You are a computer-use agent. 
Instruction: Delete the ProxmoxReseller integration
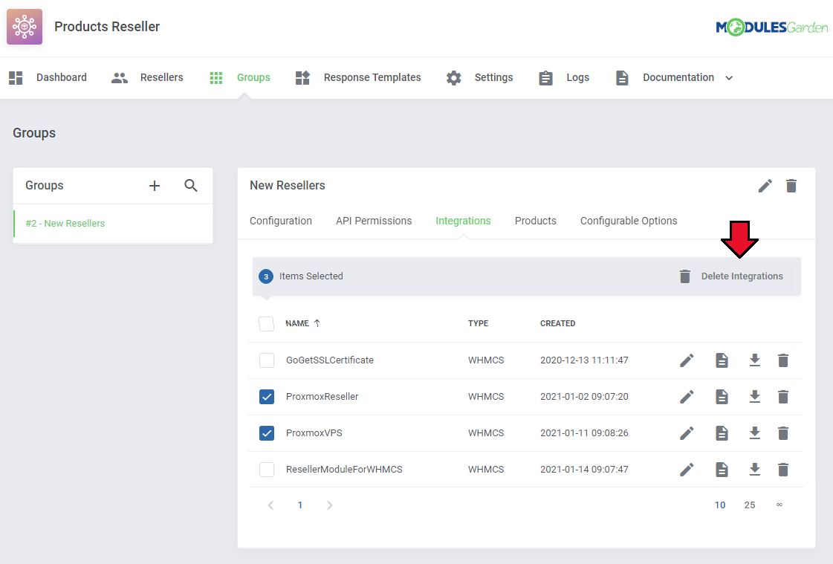783,397
